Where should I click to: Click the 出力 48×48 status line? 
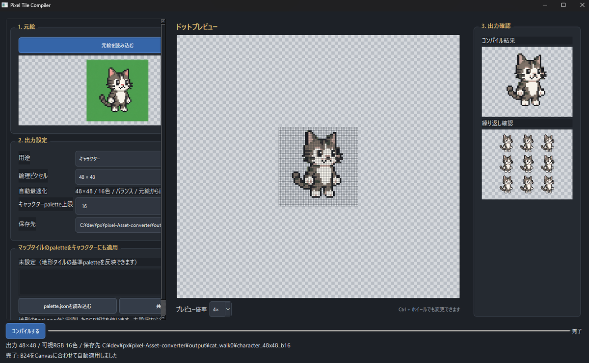coord(148,346)
